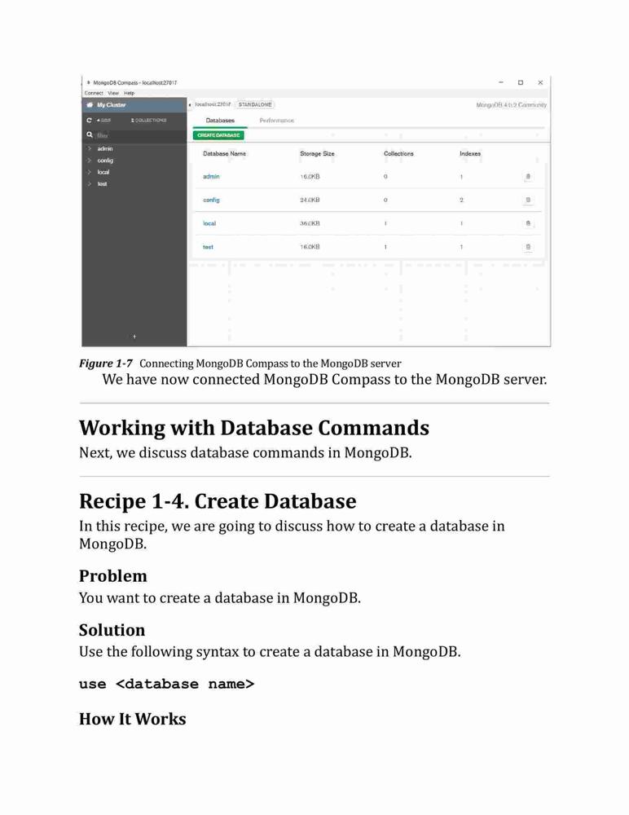Open the admin database link

[211, 177]
